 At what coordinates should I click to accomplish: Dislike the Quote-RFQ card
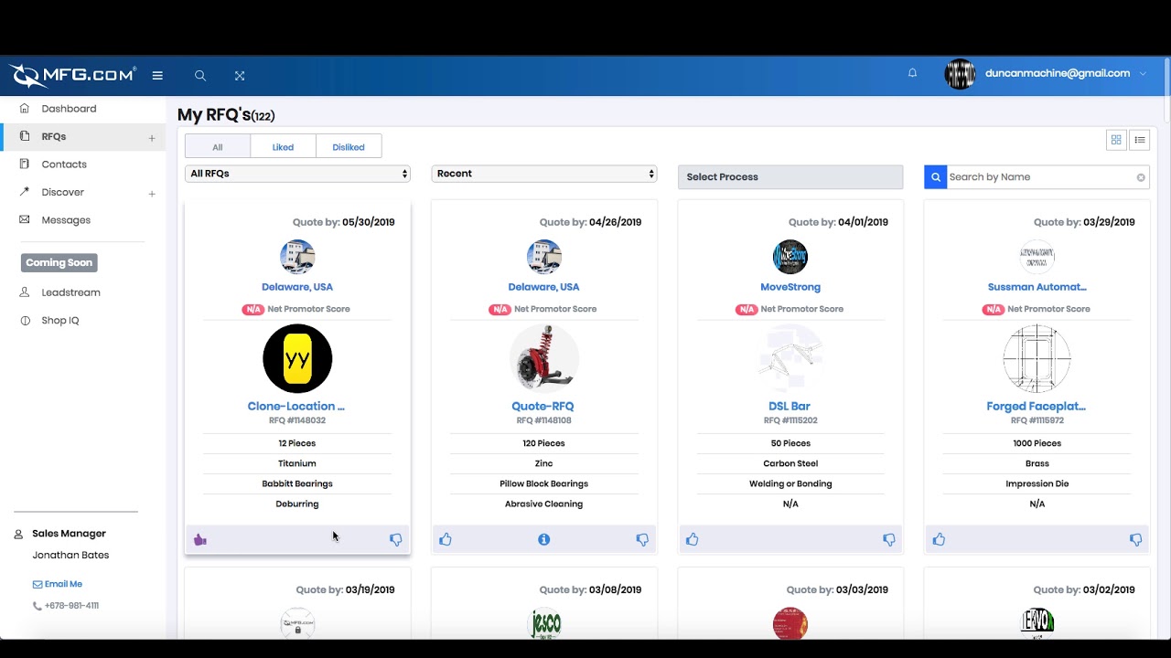(642, 540)
